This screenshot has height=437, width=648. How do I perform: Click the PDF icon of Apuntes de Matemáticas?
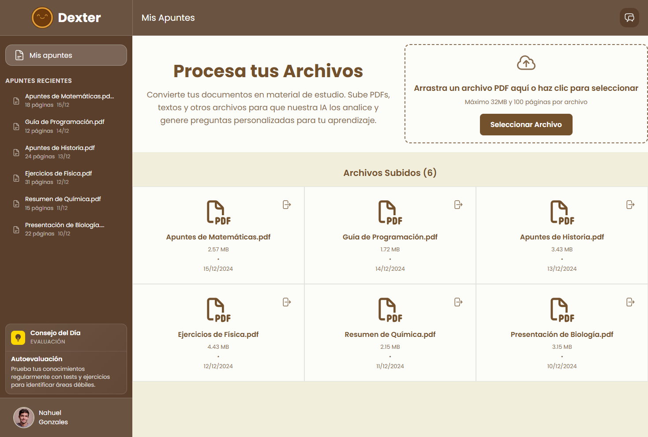point(218,212)
